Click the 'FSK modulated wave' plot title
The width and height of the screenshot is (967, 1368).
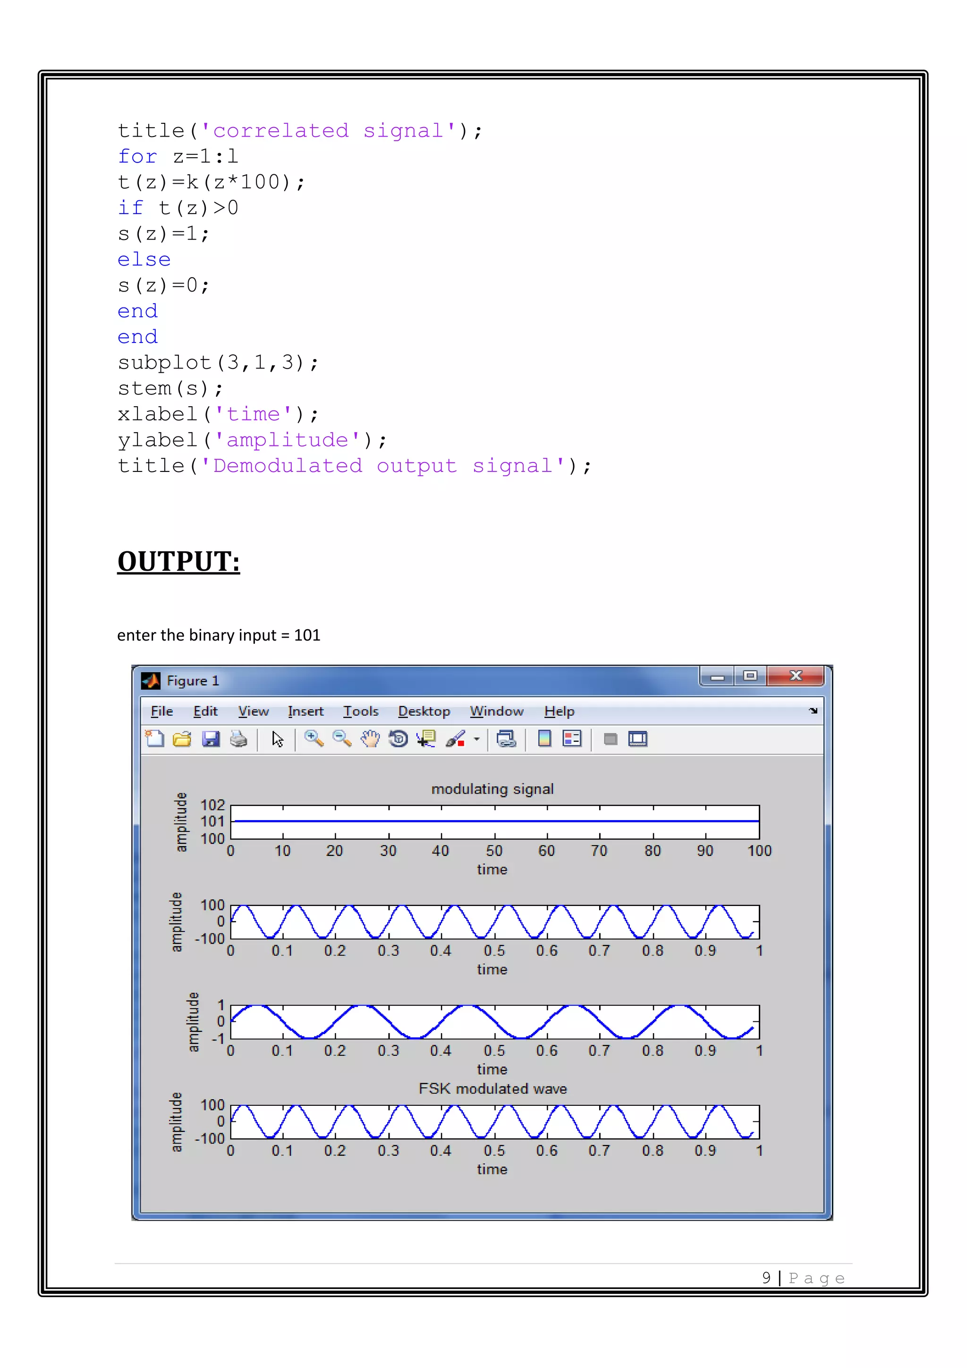492,1088
